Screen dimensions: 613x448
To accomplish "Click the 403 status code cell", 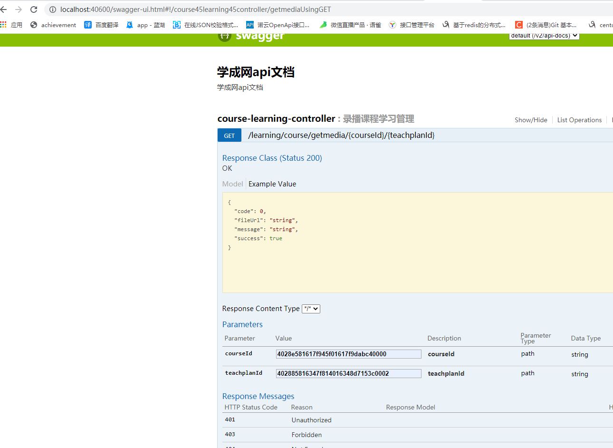I will [x=230, y=434].
